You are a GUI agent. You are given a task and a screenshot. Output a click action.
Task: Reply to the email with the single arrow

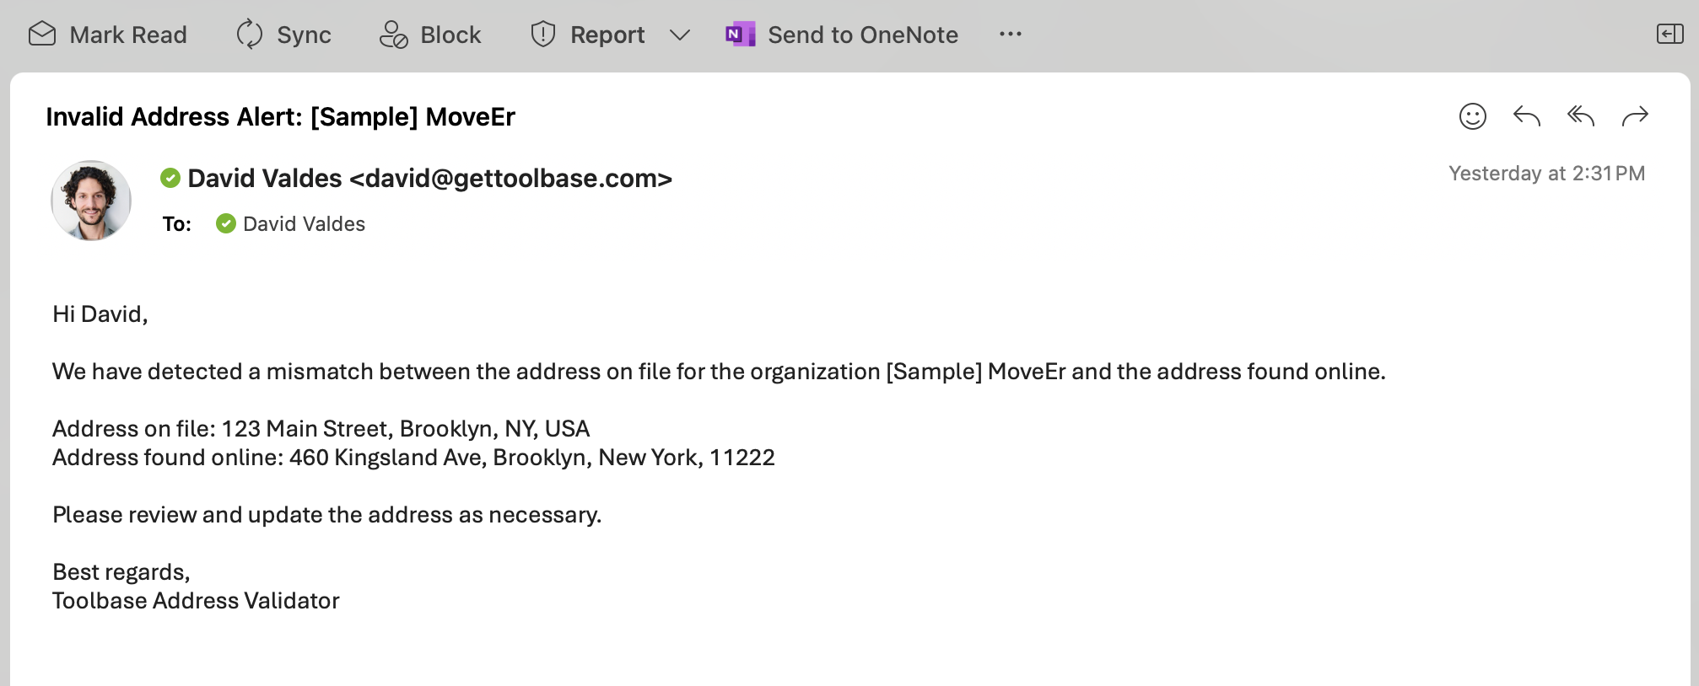tap(1527, 116)
